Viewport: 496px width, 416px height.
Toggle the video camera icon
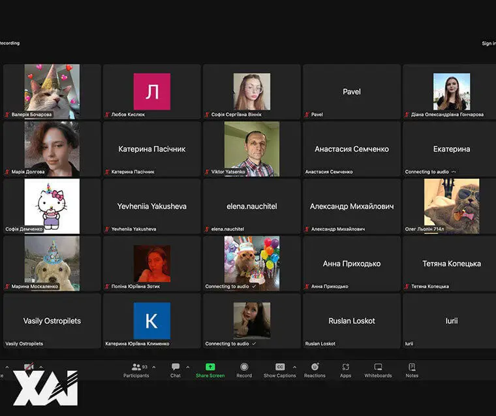click(29, 368)
